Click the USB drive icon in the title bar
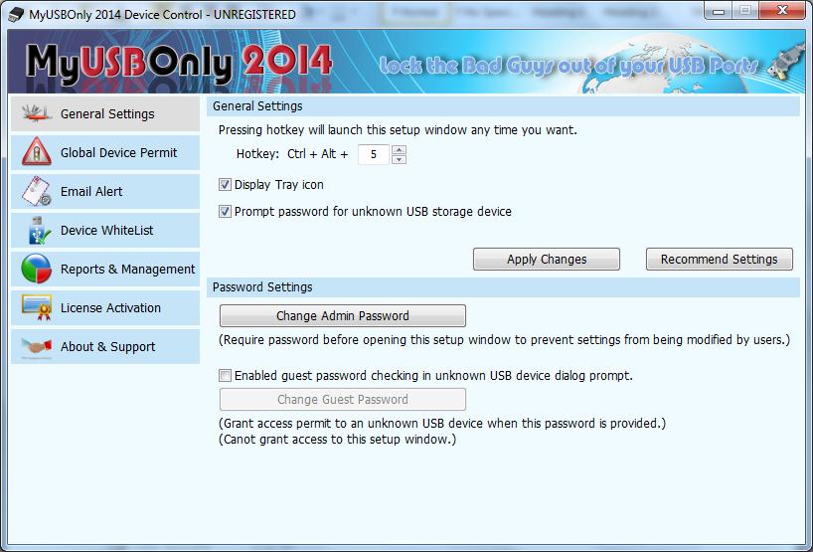 [x=16, y=15]
